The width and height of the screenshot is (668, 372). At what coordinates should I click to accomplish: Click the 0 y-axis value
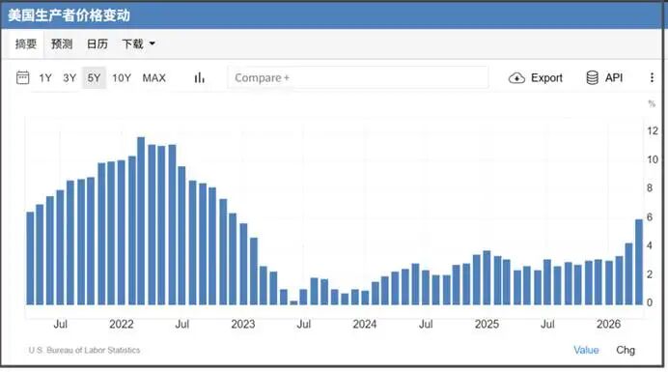click(650, 302)
